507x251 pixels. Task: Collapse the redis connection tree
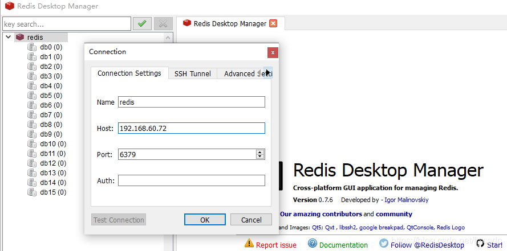[9, 37]
